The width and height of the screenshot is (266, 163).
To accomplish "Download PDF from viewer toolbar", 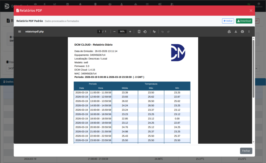I will 236,32.
